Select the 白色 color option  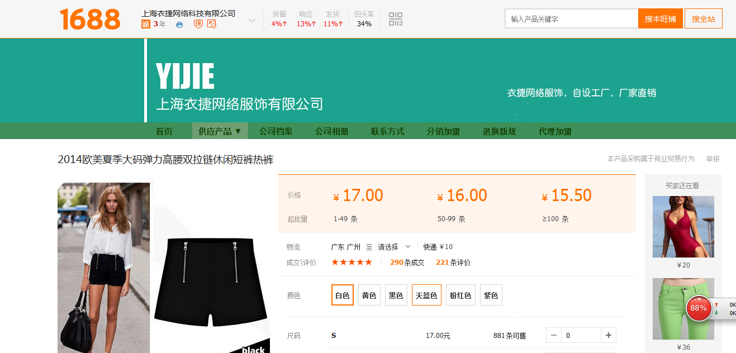coord(343,295)
